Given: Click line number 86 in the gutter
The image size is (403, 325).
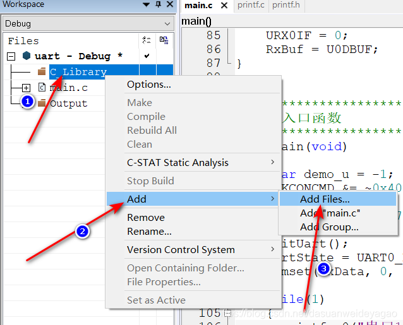Looking at the screenshot, I should pos(214,49).
